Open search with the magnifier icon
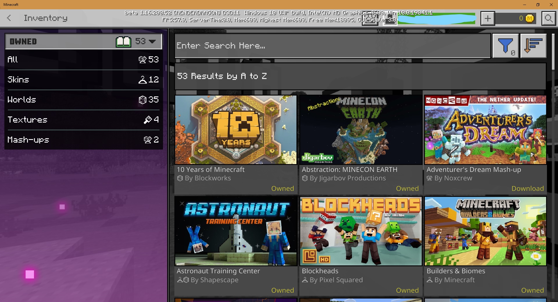Screen dimensions: 558x302 click(549, 19)
